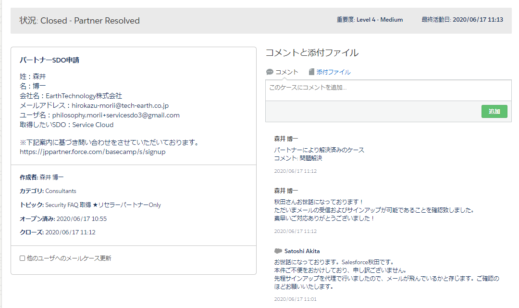Click 森井 博一 on the パートナーにより解決済み comment
This screenshot has height=308, width=519.
286,139
